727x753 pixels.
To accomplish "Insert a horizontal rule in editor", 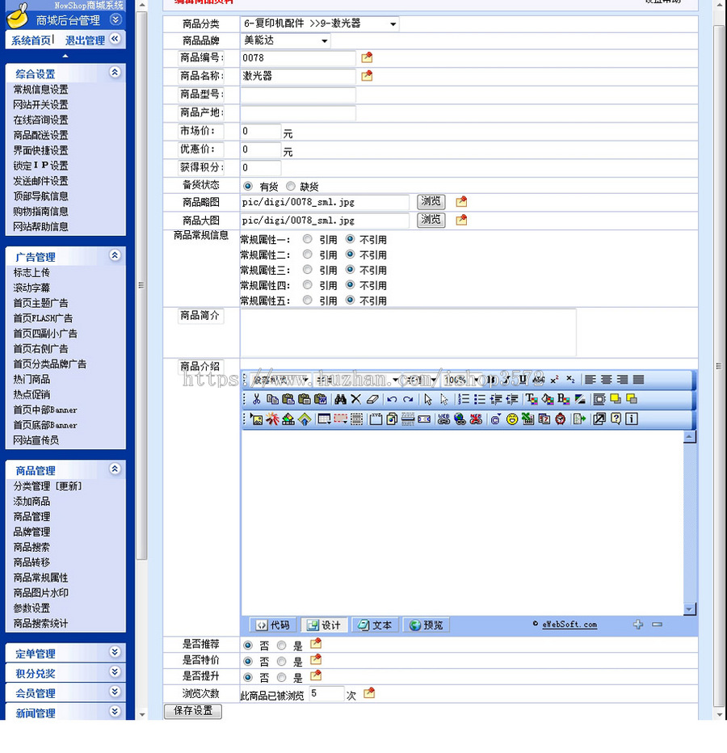I will (x=408, y=419).
